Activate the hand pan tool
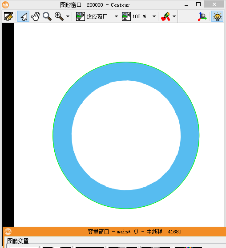 (35, 16)
